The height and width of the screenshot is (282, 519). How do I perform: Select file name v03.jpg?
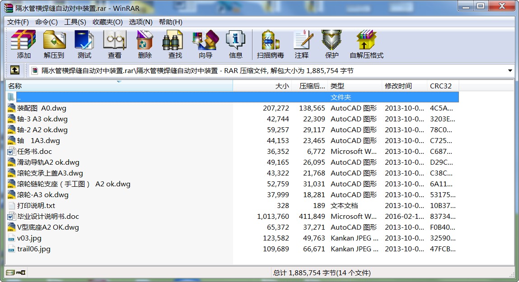pos(29,238)
